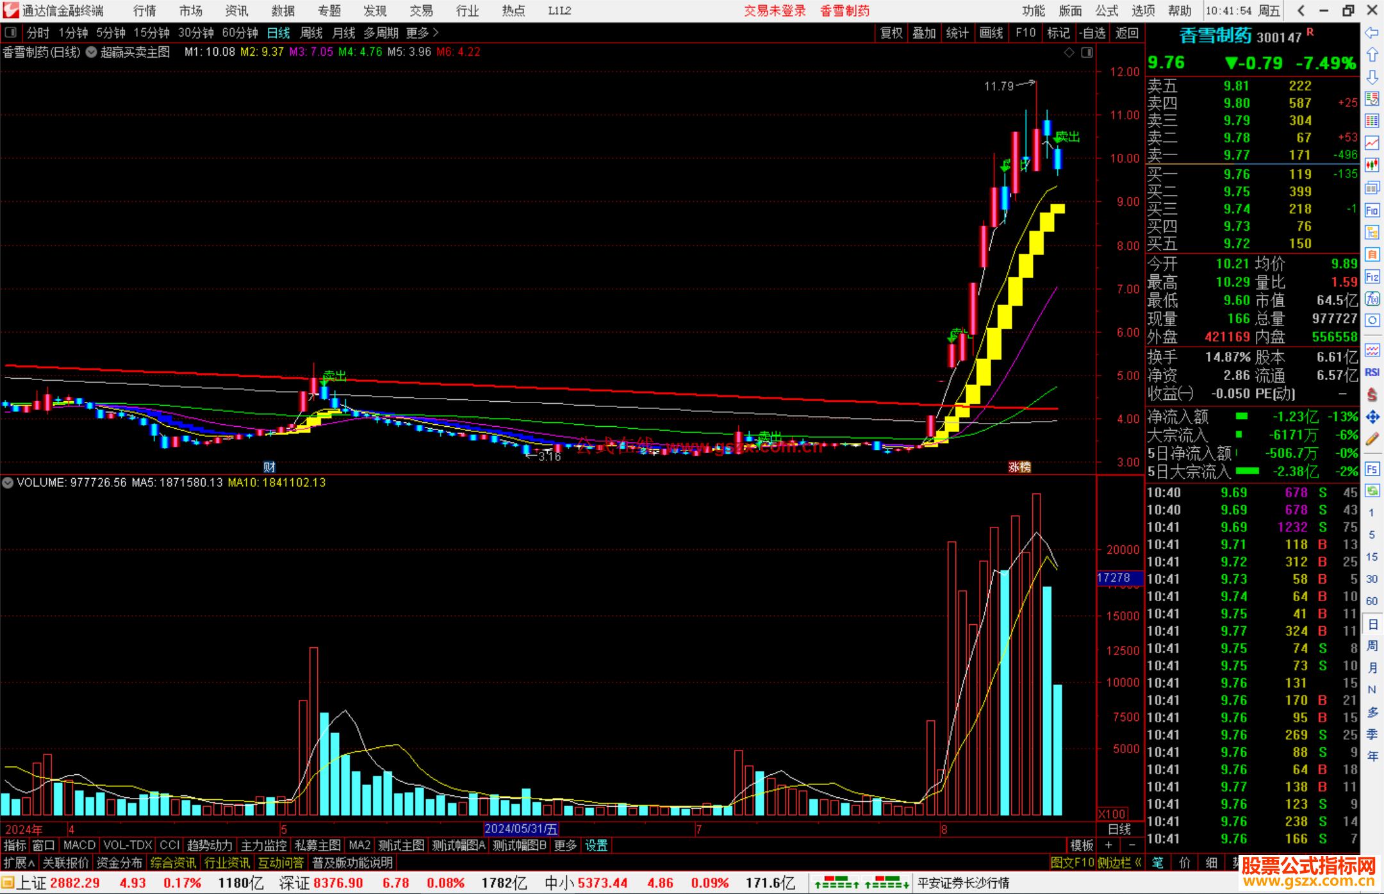
Task: Open the F10 company info sidebar icon
Action: (x=1372, y=210)
